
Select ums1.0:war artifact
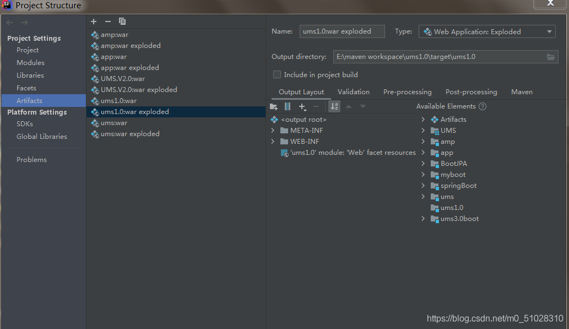[x=176, y=101]
